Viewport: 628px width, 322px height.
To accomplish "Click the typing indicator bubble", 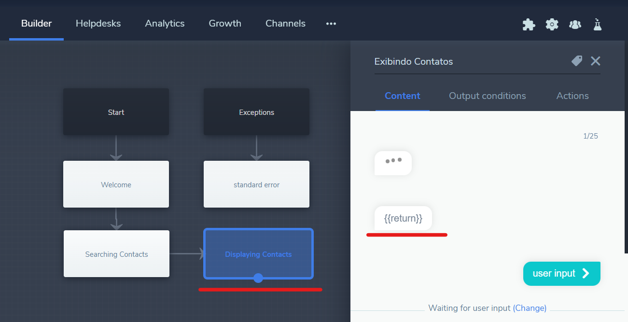I will (x=393, y=163).
